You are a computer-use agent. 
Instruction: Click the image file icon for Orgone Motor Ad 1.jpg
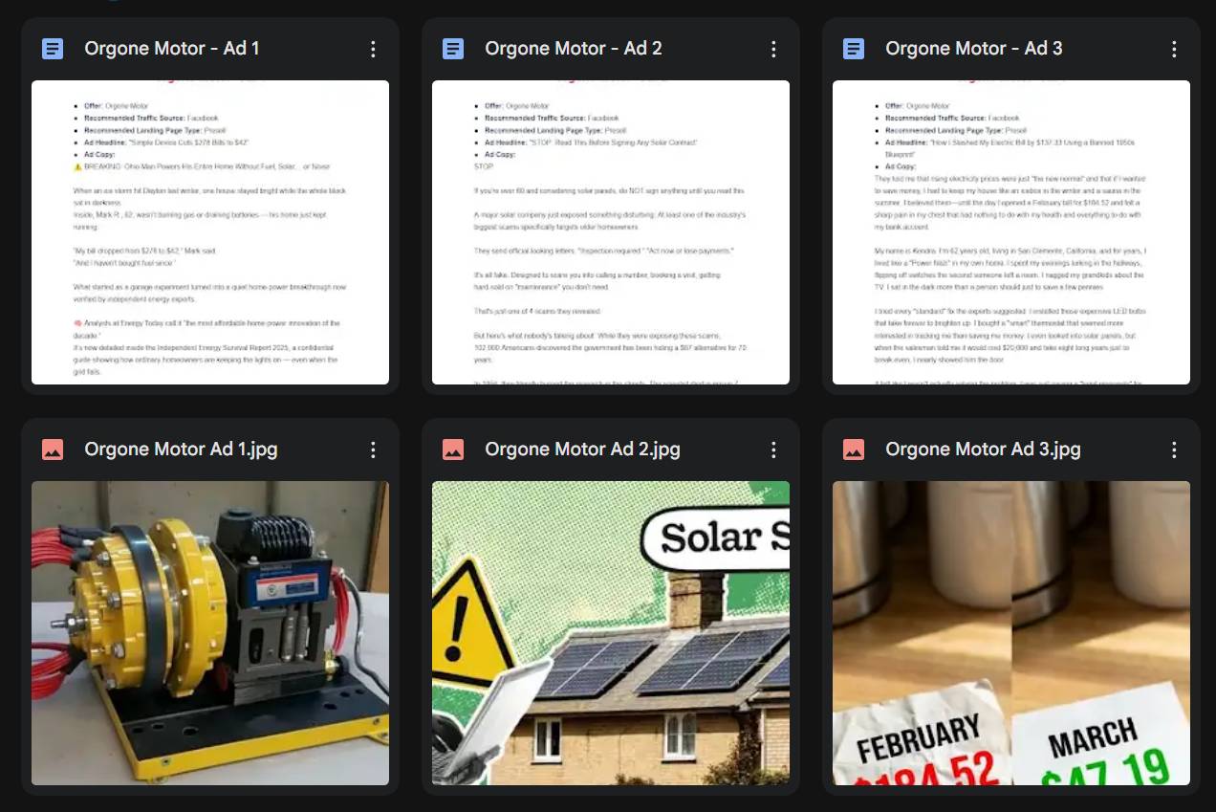(53, 450)
